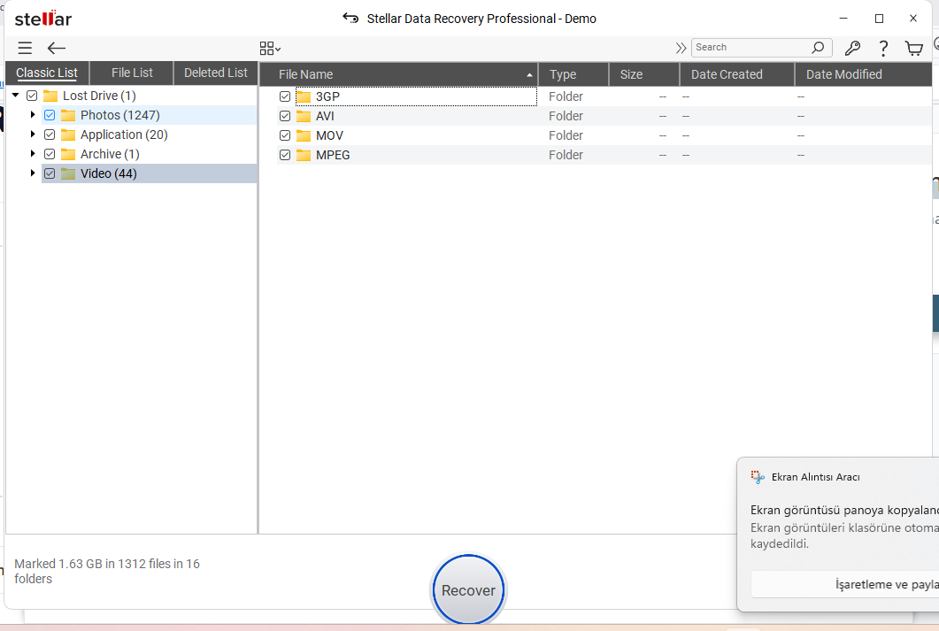Screen dimensions: 939x631
Task: Switch to Classic List tab
Action: (x=47, y=73)
